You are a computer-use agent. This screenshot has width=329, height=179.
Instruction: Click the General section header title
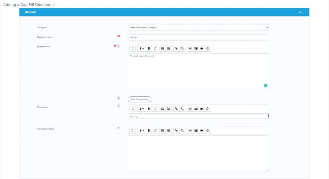(x=31, y=12)
